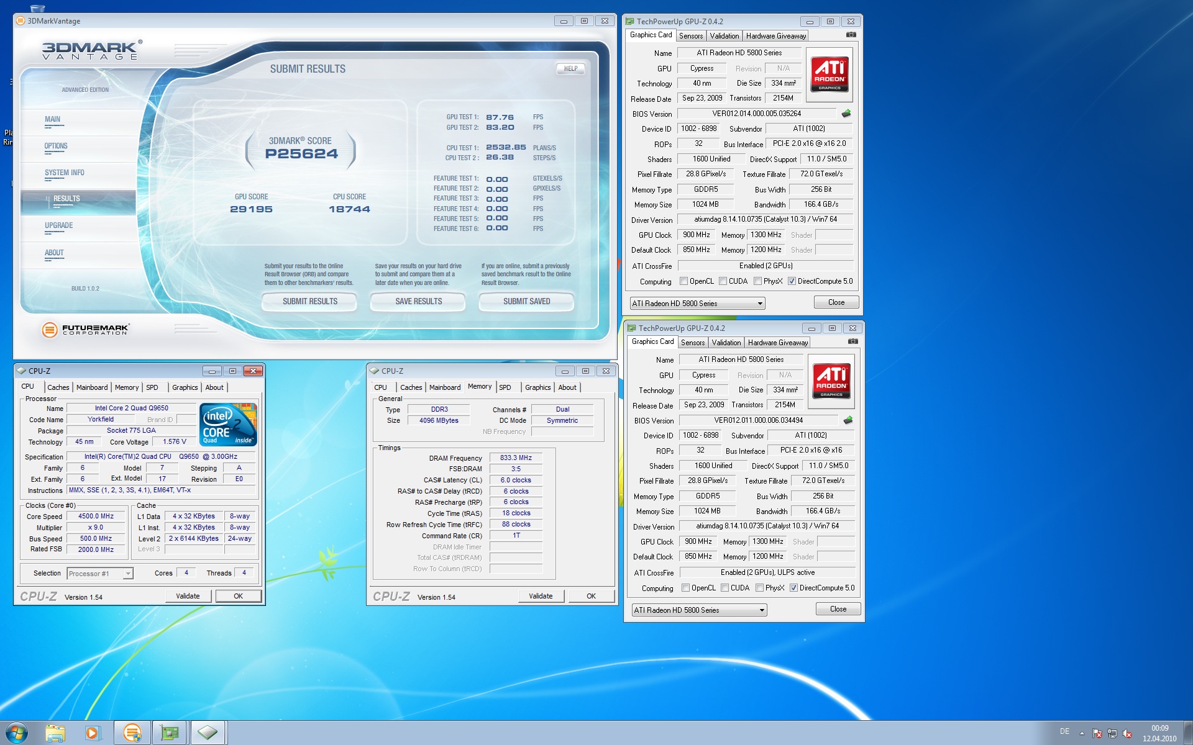Click the P25624 3DMark score value
1193x745 pixels.
coord(301,154)
